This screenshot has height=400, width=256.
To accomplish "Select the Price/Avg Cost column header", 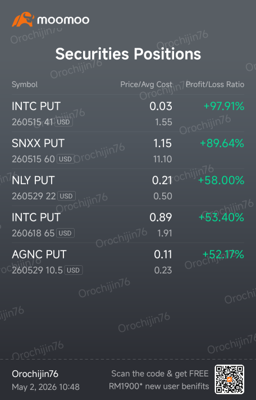I will point(146,84).
